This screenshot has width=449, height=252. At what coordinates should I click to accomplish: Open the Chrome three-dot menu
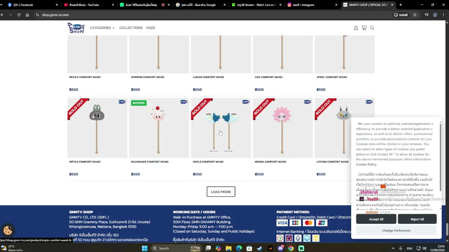coord(443,15)
